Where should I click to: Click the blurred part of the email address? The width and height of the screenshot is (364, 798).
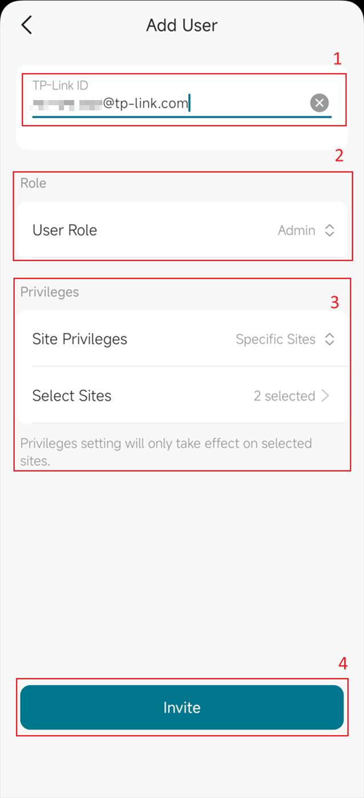tap(66, 104)
